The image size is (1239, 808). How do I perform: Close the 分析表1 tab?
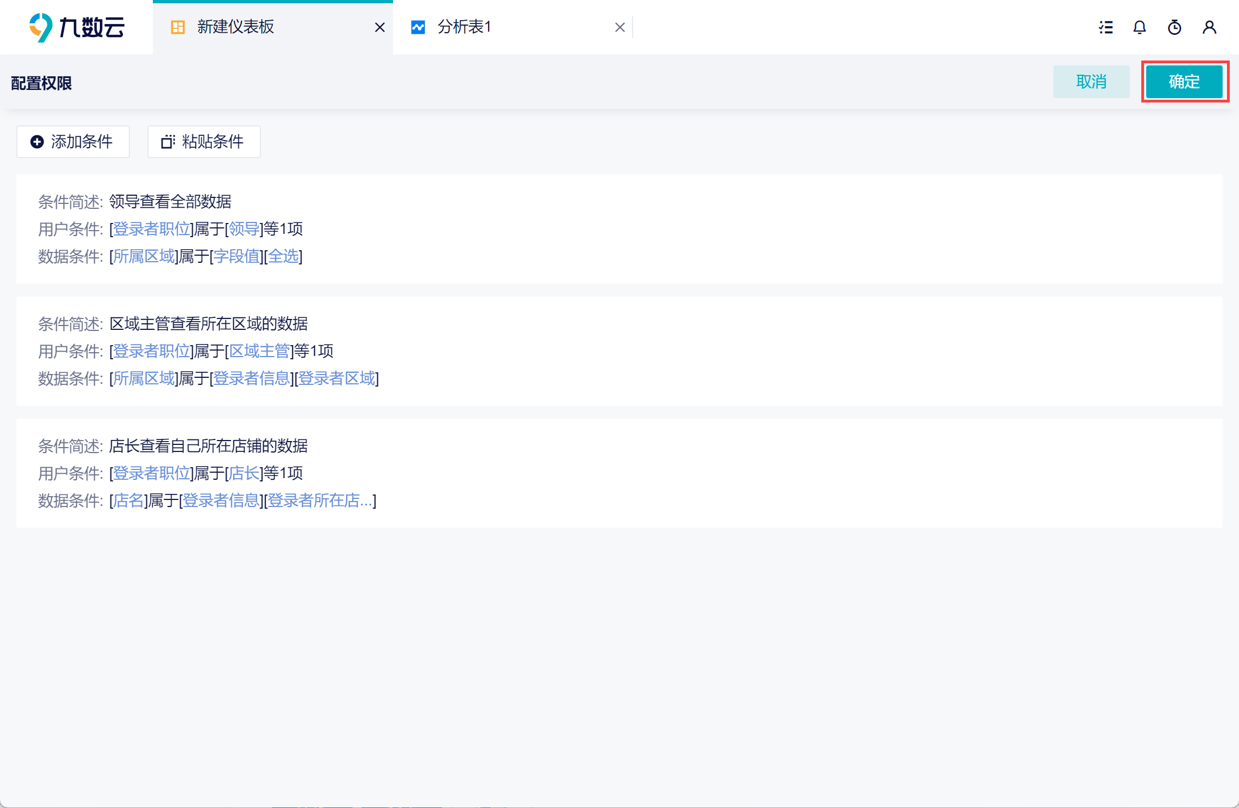[619, 27]
